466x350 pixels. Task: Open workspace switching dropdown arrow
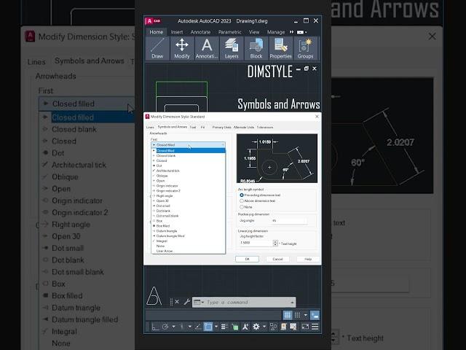(x=264, y=327)
